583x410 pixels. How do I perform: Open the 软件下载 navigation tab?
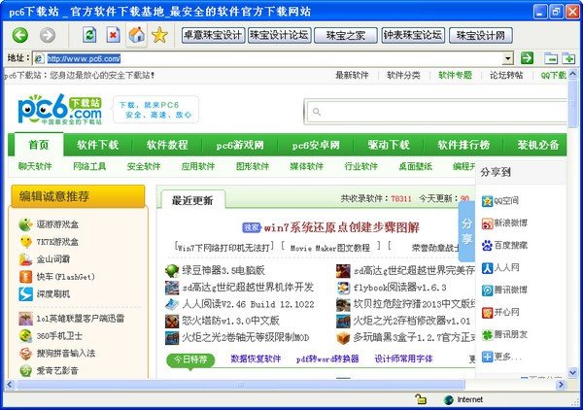point(97,145)
